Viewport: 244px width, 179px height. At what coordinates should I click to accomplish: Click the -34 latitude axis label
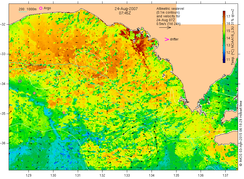3,84
